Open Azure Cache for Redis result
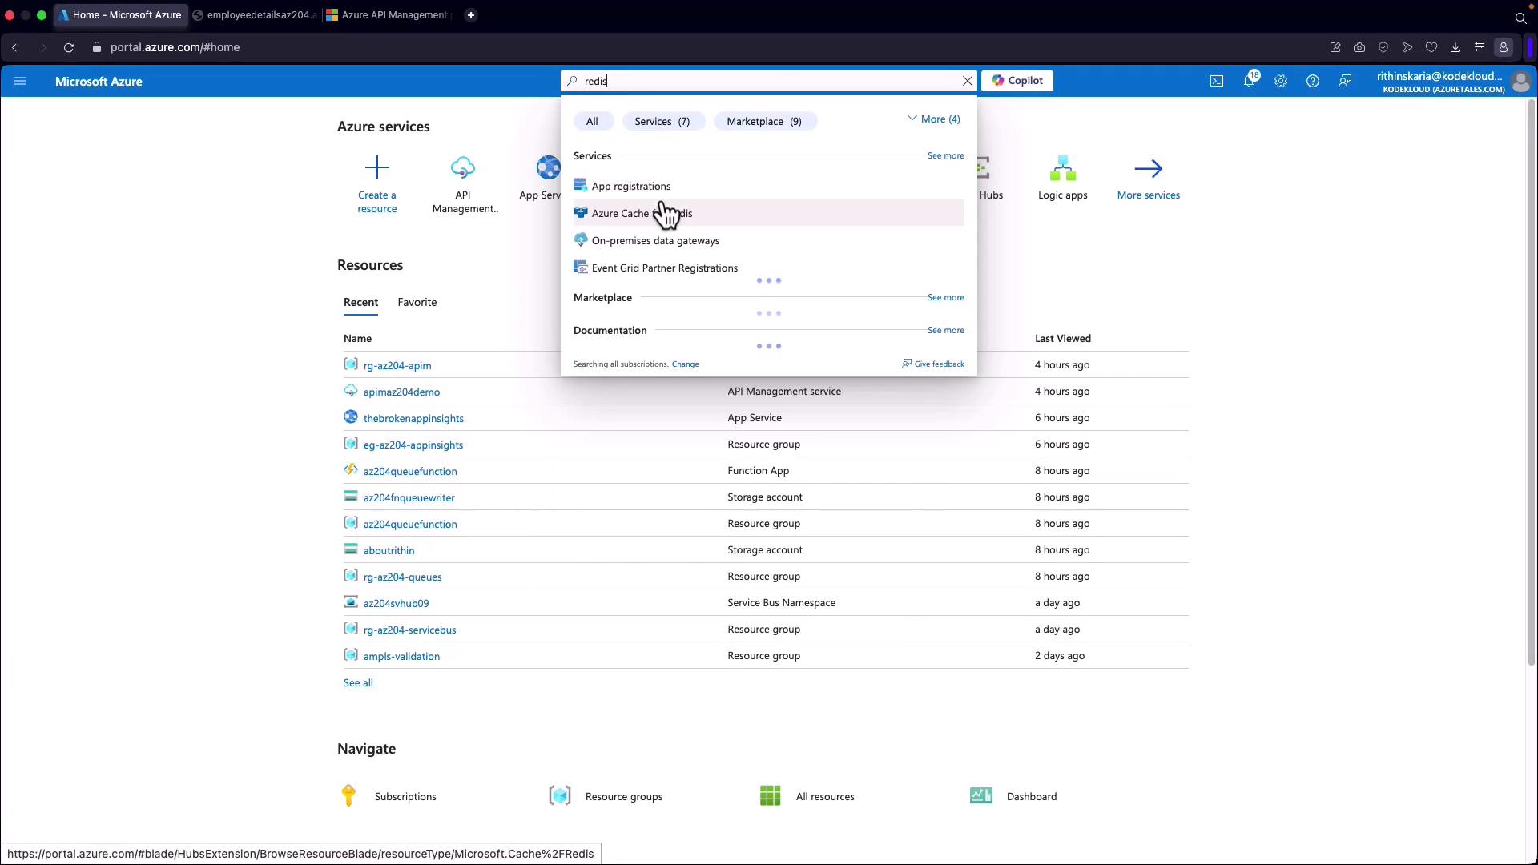This screenshot has width=1538, height=865. point(642,213)
